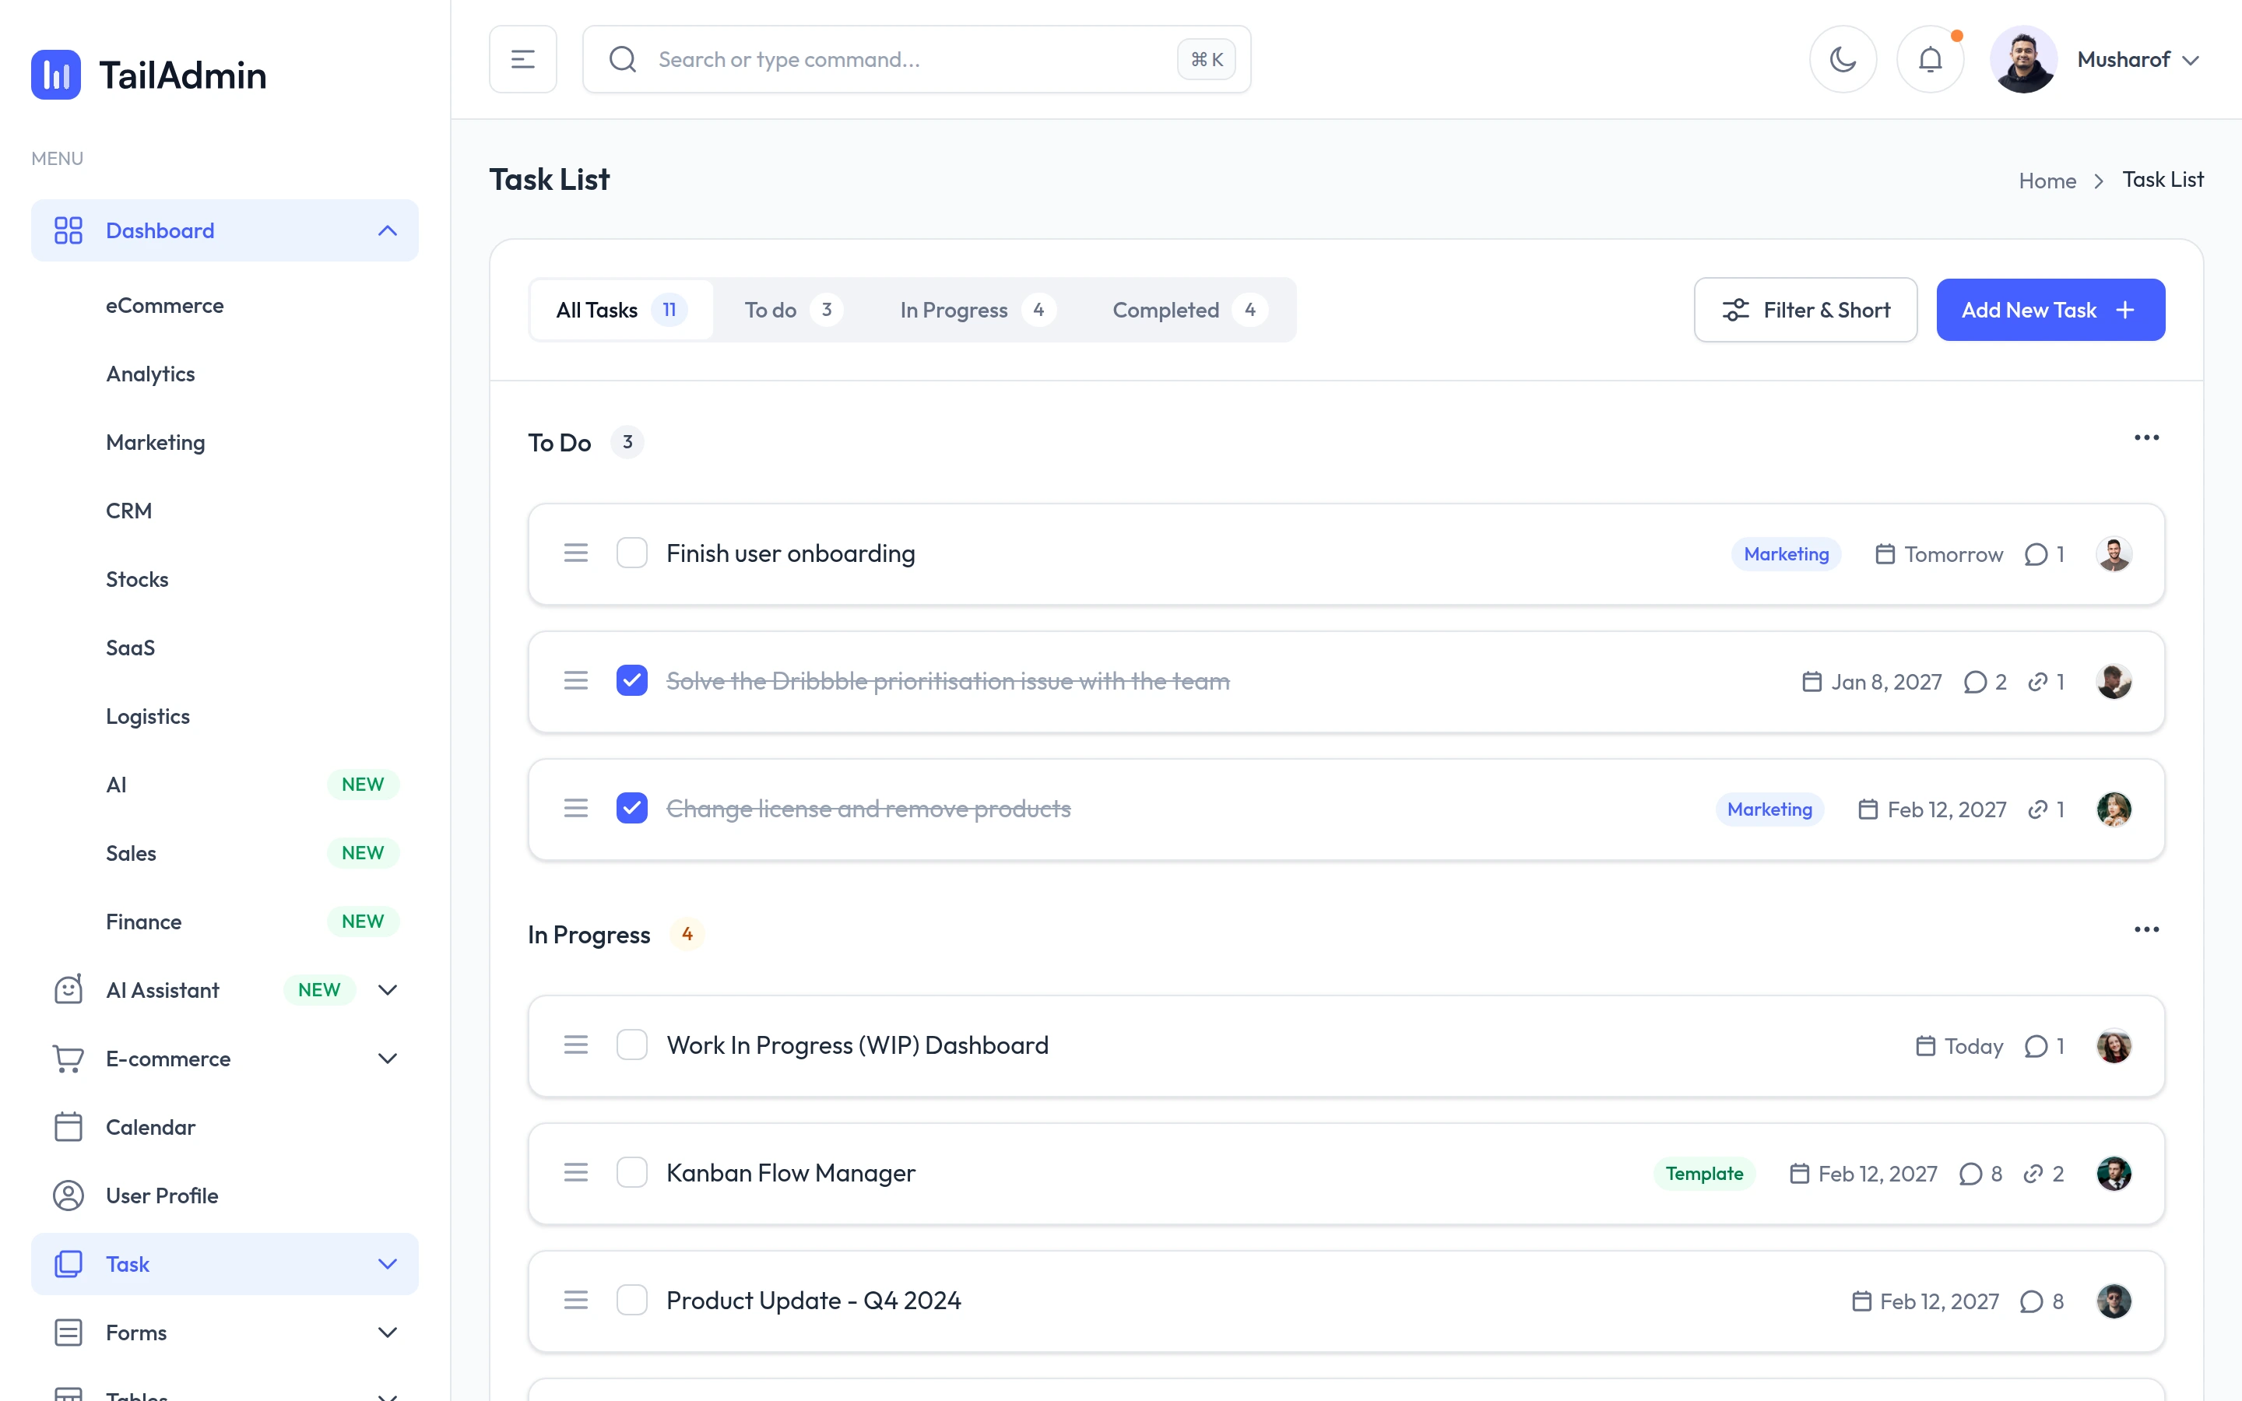
Task: Open the In Progress section three-dot menu
Action: coord(2145,929)
